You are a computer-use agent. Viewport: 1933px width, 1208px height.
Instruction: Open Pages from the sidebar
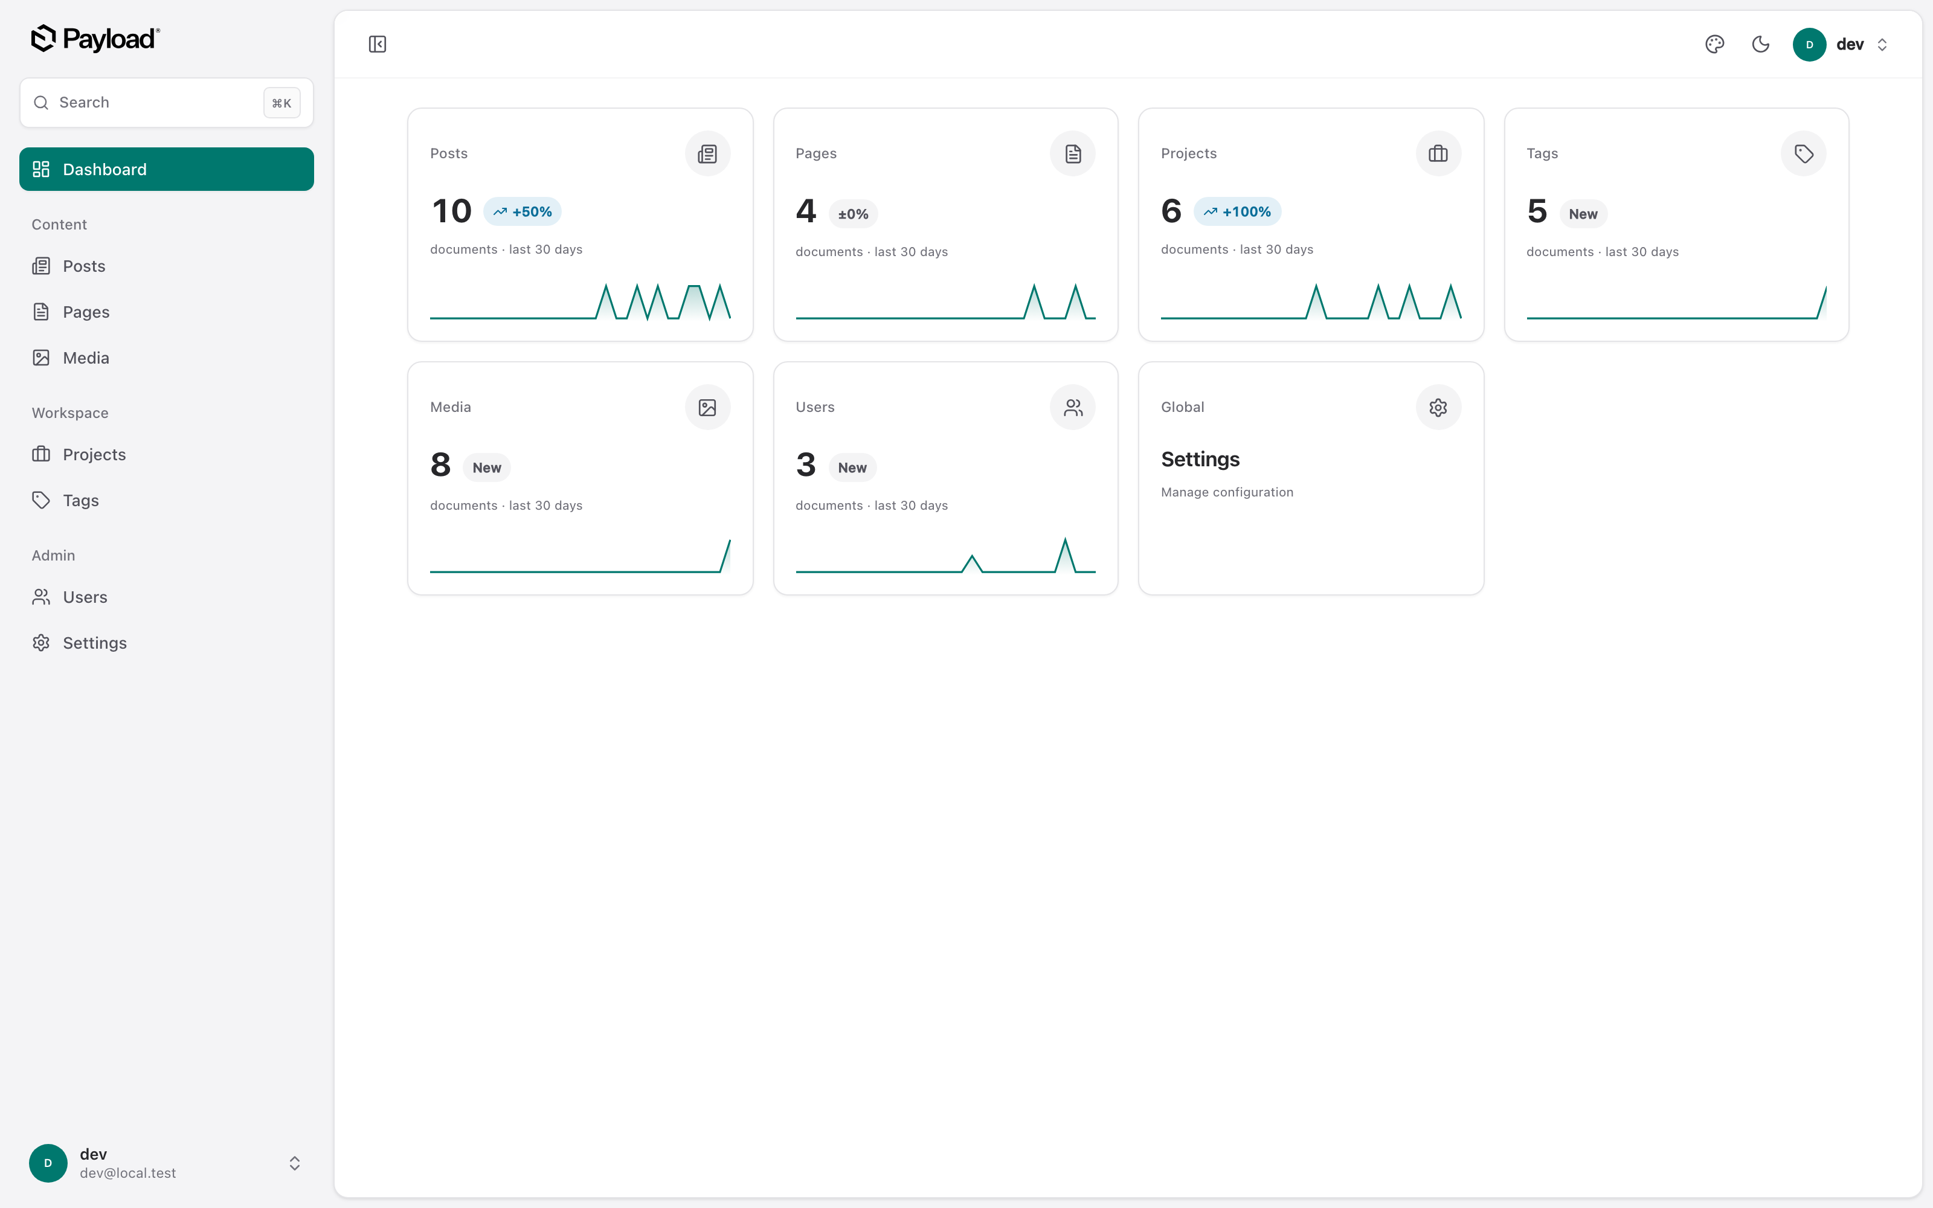pos(166,312)
